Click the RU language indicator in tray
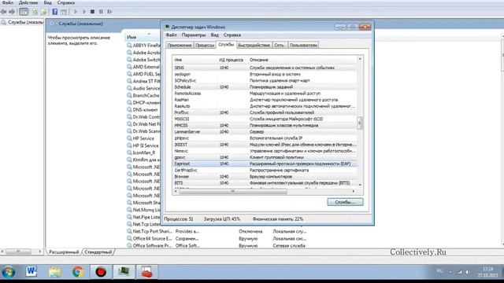Image resolution: width=504 pixels, height=283 pixels. pos(440,271)
